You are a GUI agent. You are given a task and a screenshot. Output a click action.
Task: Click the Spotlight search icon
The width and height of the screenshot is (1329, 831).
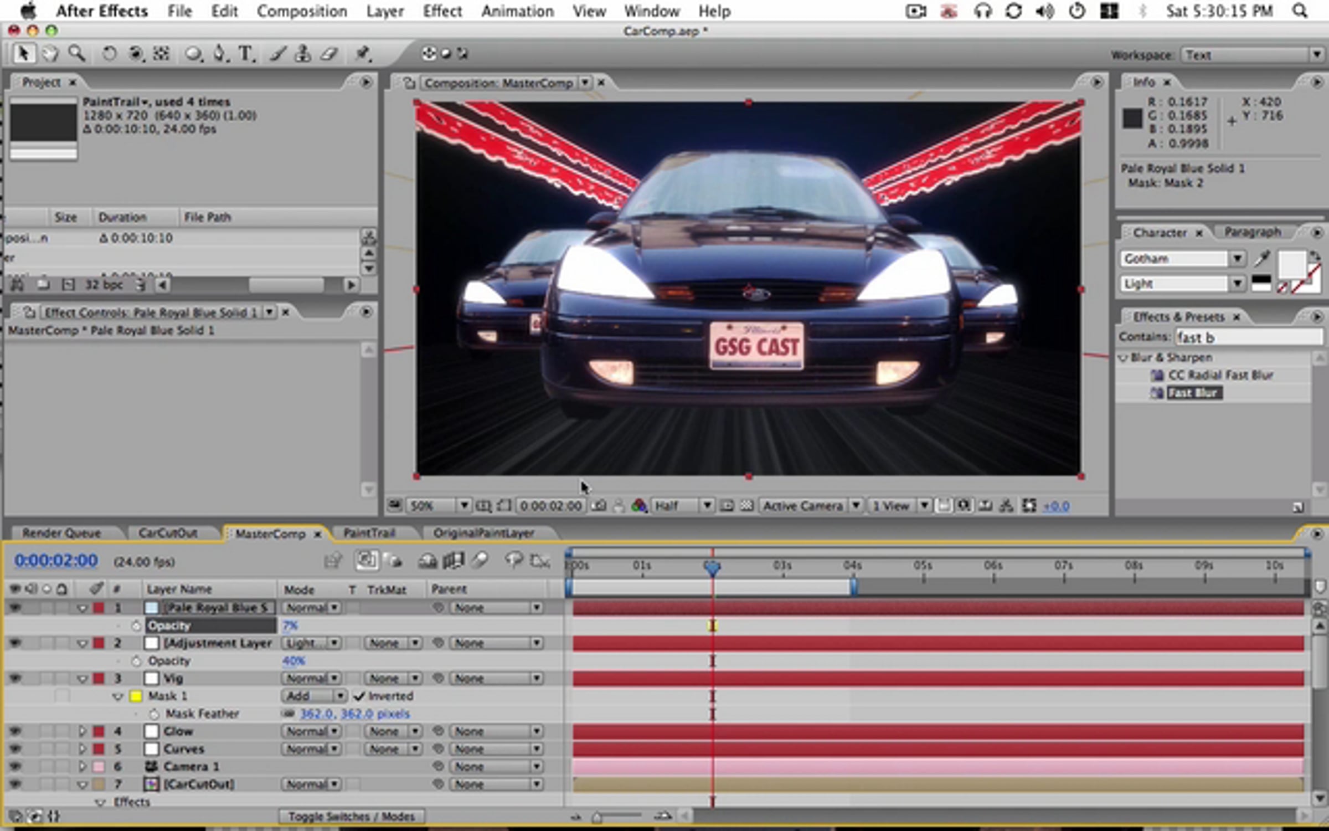1300,11
